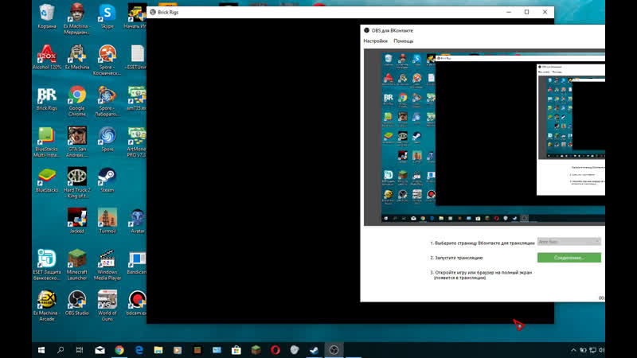Viewport: 637px width, 358px height.
Task: Open the GTA San Andreas desktop shortcut
Action: click(77, 142)
